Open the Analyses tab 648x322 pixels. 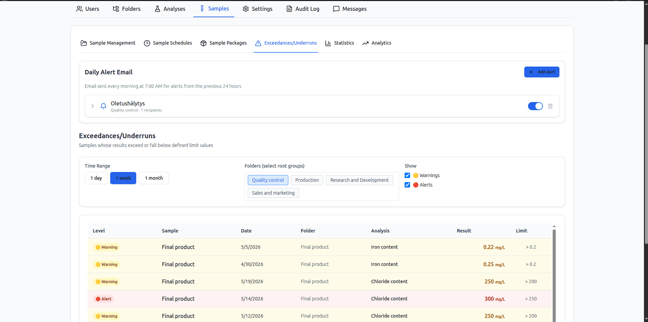click(x=170, y=9)
